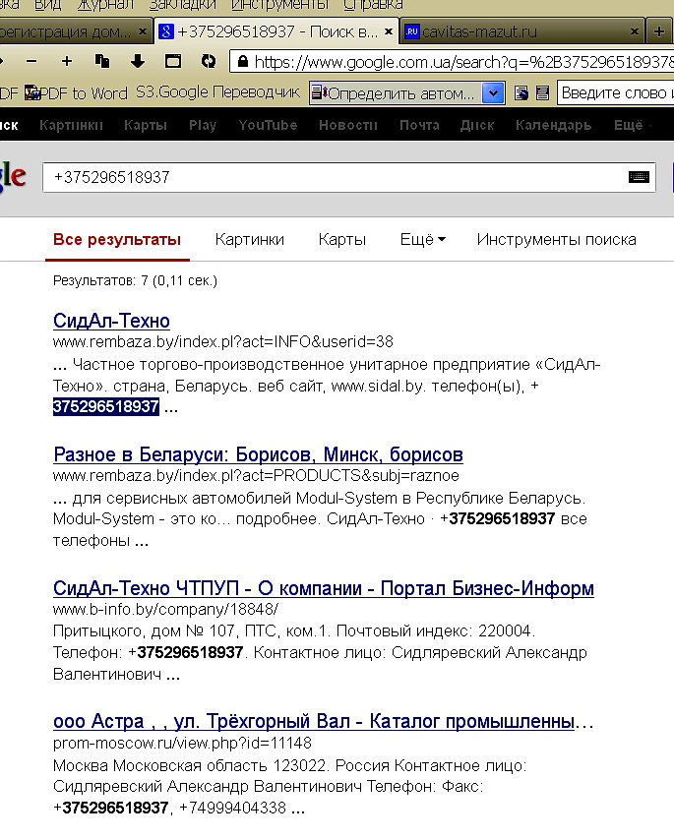Open the Вид menu
This screenshot has height=840, width=674.
(47, 5)
